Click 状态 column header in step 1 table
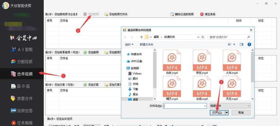Viewport: 280px width, 126px height. [261, 21]
